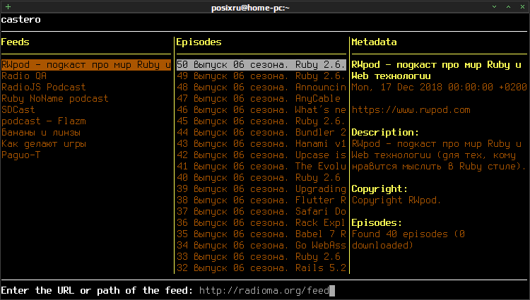Click the Enter the URL prompt label
This screenshot has width=530, height=300.
pos(97,291)
